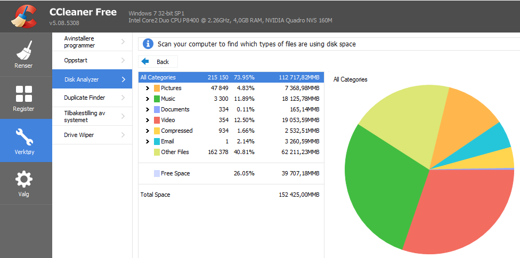This screenshot has width=520, height=258.
Task: Click the green Music color icon
Action: (157, 99)
